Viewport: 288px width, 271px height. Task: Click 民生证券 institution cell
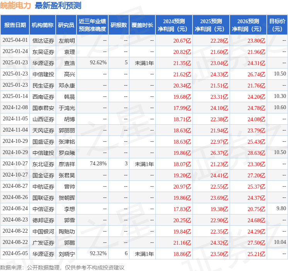pos(43,86)
